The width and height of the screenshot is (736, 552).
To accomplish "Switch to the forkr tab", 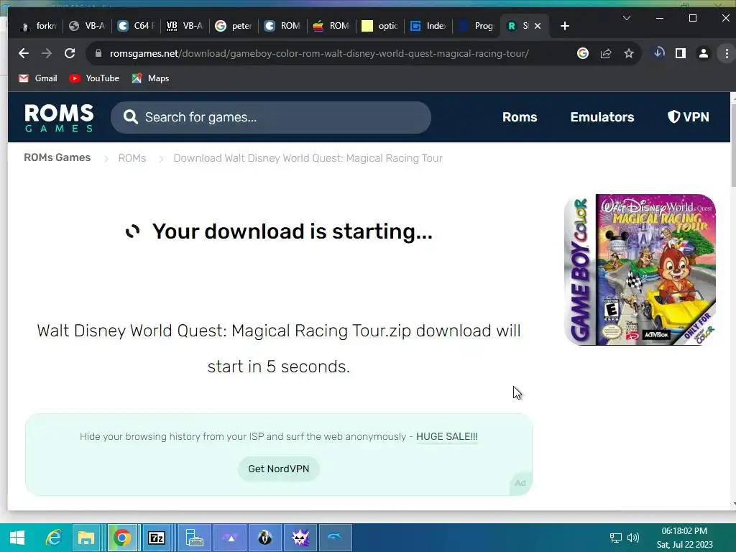I will pos(39,26).
